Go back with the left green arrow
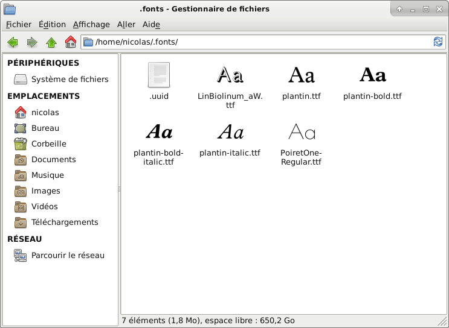This screenshot has height=328, width=449. click(13, 42)
